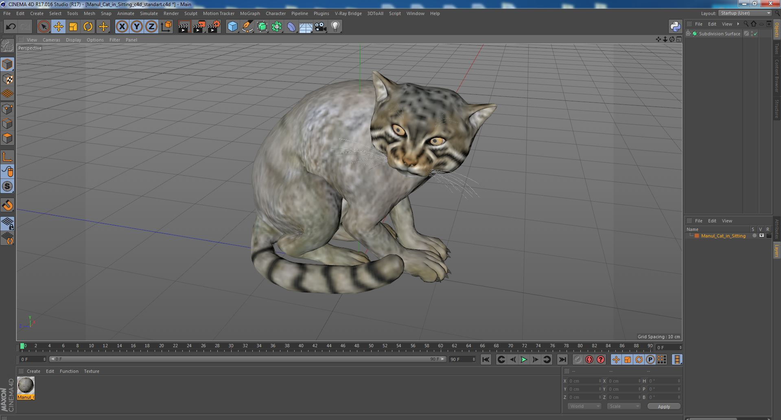Toggle the locked workplane icon
Image resolution: width=781 pixels, height=420 pixels.
tap(7, 223)
